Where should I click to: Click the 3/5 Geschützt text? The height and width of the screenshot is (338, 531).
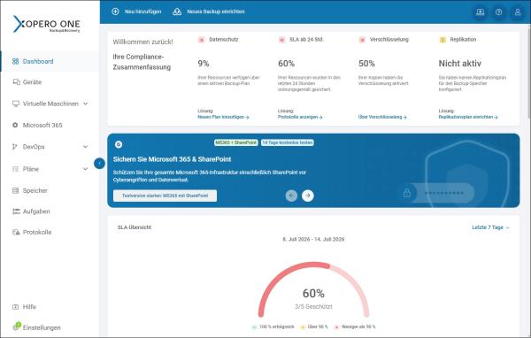313,306
